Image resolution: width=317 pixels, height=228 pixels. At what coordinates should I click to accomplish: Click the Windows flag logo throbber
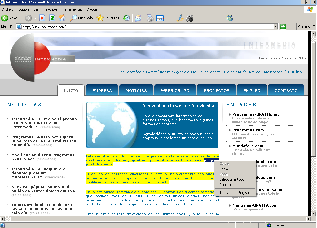tap(310, 9)
